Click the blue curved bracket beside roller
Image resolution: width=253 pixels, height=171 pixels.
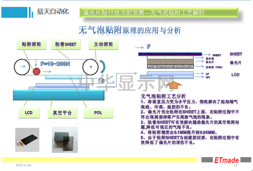click(x=103, y=66)
